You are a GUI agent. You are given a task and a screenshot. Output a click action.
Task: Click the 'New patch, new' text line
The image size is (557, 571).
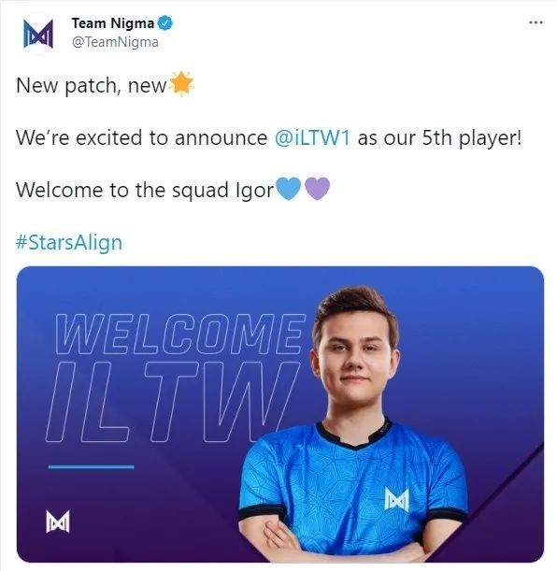point(91,86)
